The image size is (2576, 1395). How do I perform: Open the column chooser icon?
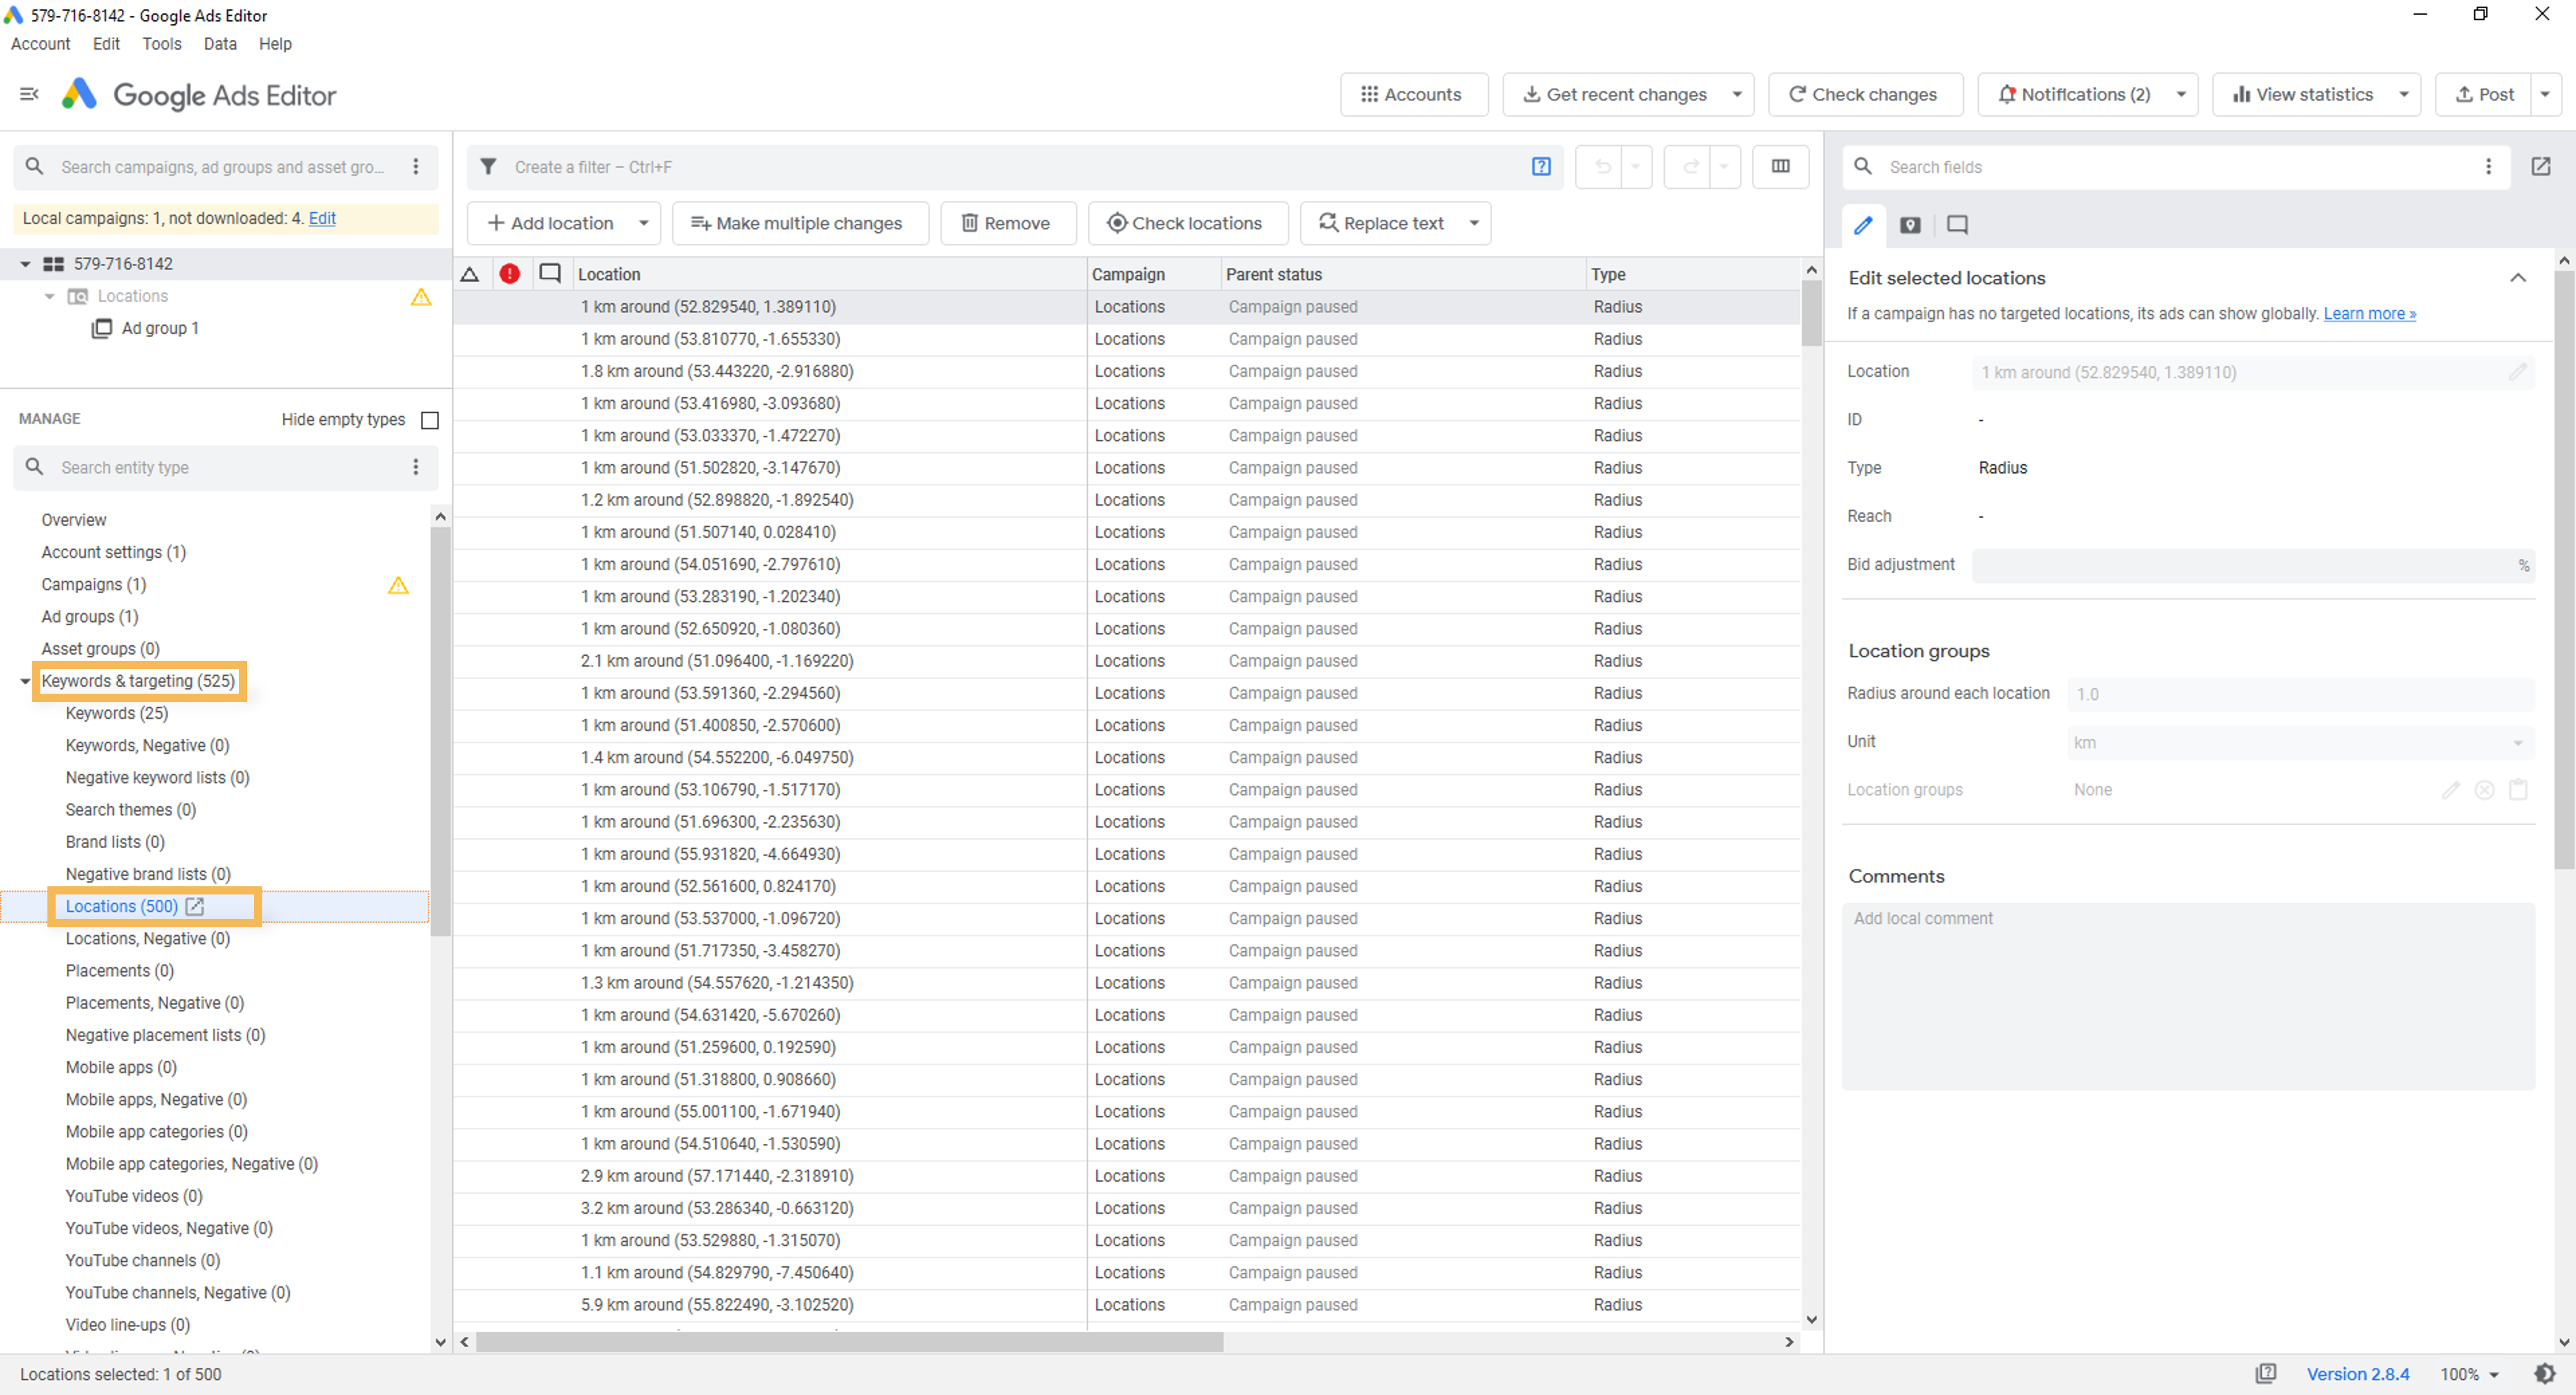point(1780,166)
